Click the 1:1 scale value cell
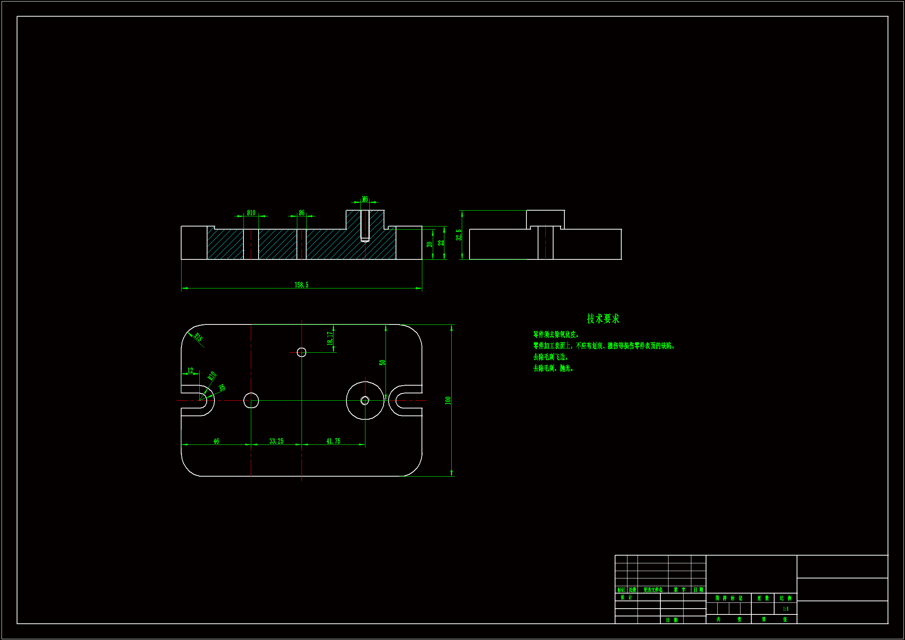 (785, 609)
